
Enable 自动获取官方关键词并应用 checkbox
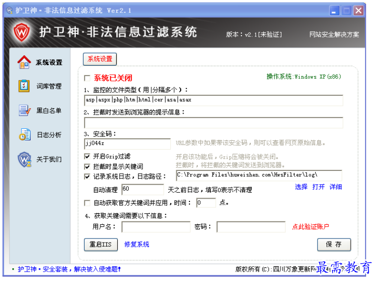click(87, 203)
